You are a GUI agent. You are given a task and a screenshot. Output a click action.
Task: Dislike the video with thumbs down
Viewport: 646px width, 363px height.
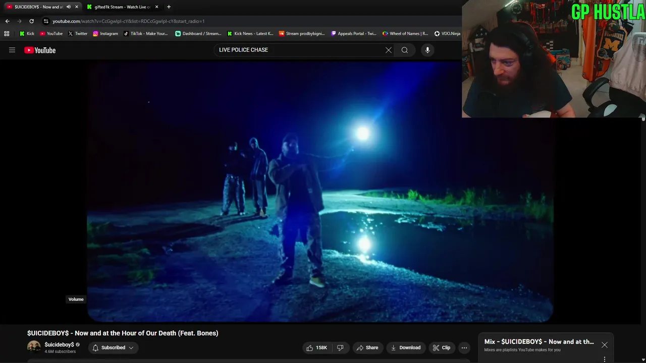pyautogui.click(x=341, y=347)
